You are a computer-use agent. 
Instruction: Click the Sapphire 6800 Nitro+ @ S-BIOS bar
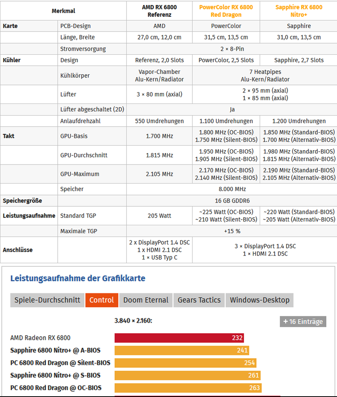coord(187,375)
